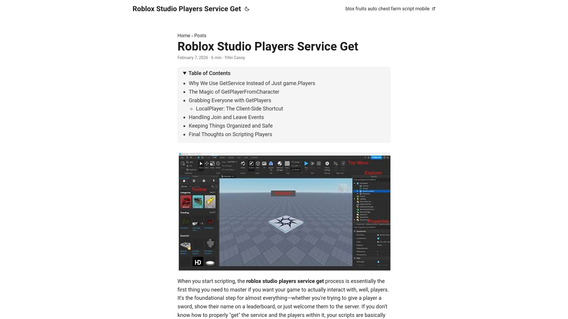This screenshot has width=568, height=319.
Task: Toggle dark mode with the moon icon
Action: coord(247,9)
